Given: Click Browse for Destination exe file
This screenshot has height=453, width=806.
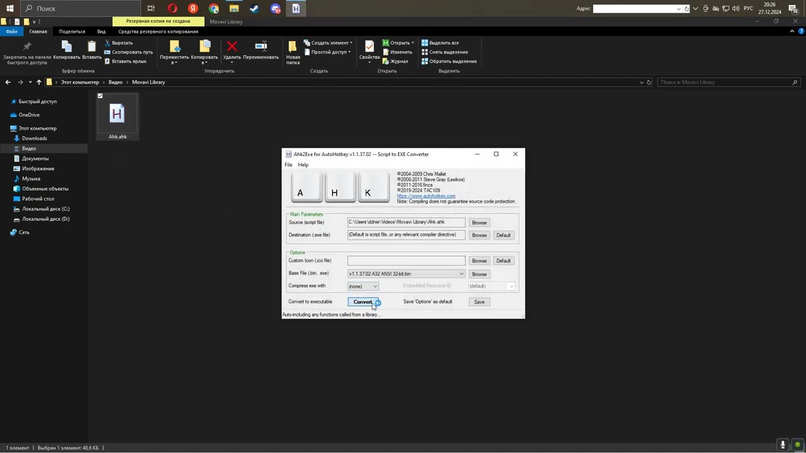Looking at the screenshot, I should (x=479, y=235).
